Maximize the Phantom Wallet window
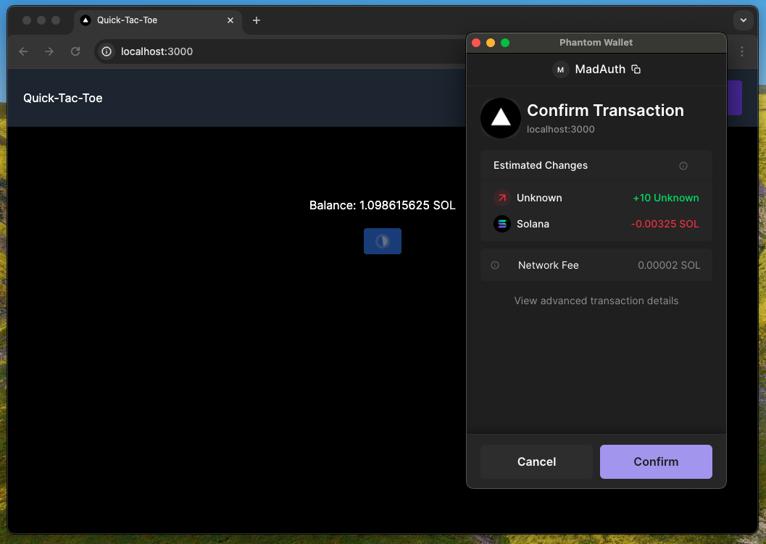The height and width of the screenshot is (544, 766). coord(505,43)
